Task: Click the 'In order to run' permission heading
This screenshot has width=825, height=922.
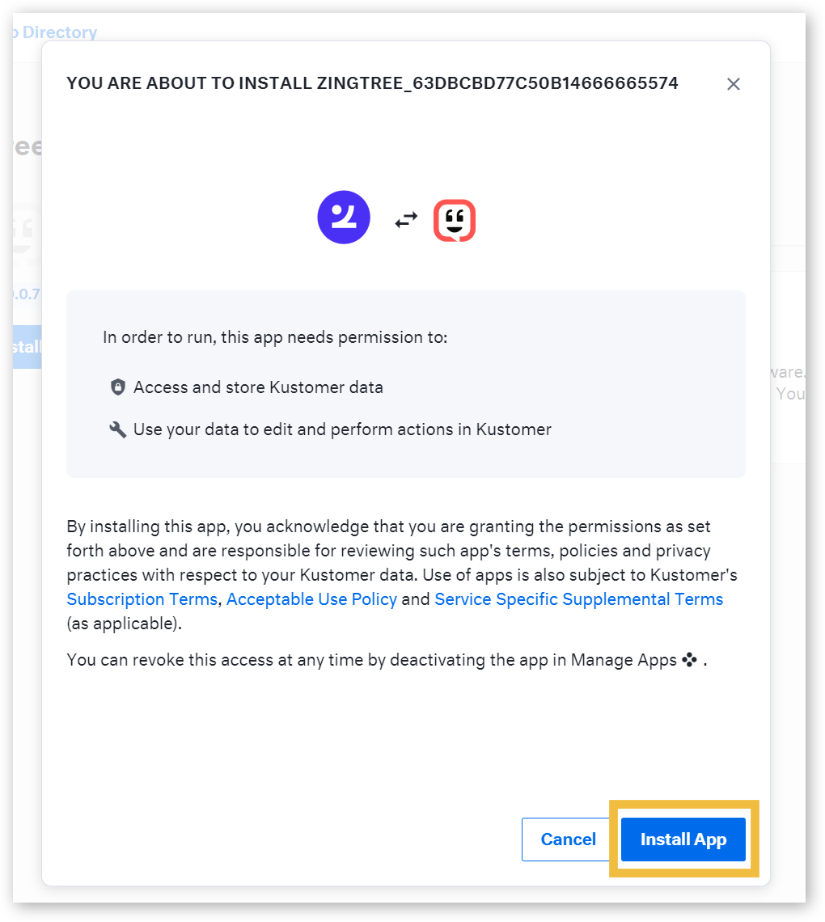Action: click(x=275, y=337)
